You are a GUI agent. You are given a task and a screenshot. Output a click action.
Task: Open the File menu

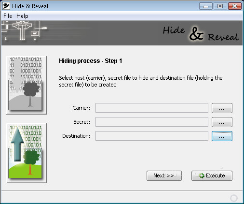[8, 16]
